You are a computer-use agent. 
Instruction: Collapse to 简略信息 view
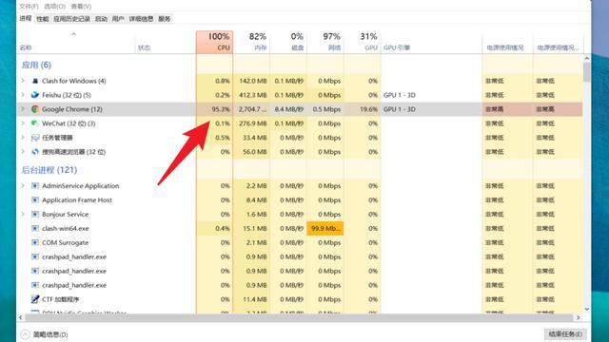[45, 334]
